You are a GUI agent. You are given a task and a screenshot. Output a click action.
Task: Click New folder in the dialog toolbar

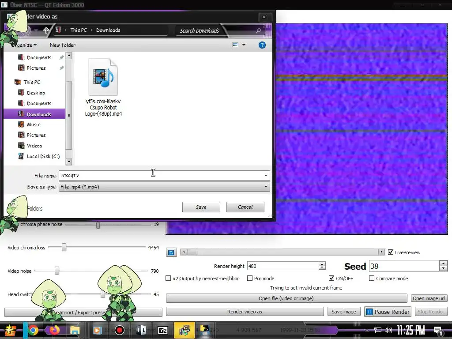click(63, 45)
